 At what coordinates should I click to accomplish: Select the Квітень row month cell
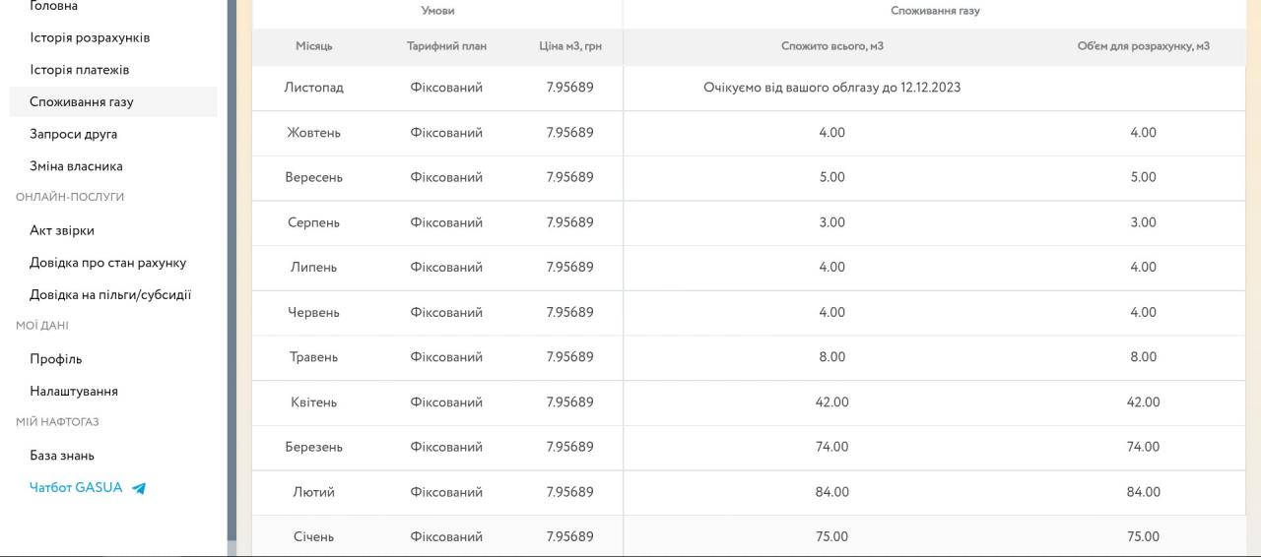[x=314, y=402]
